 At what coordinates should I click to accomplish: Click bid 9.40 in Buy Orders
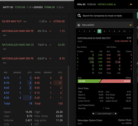click(100, 55)
